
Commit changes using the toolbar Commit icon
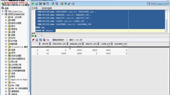tap(53, 3)
